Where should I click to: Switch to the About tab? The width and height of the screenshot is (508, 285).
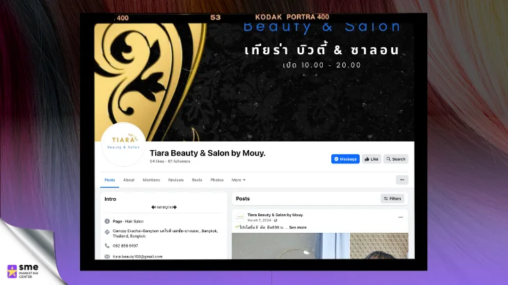pyautogui.click(x=129, y=180)
